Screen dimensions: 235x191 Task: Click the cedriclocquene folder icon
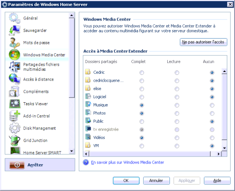[x=88, y=80]
